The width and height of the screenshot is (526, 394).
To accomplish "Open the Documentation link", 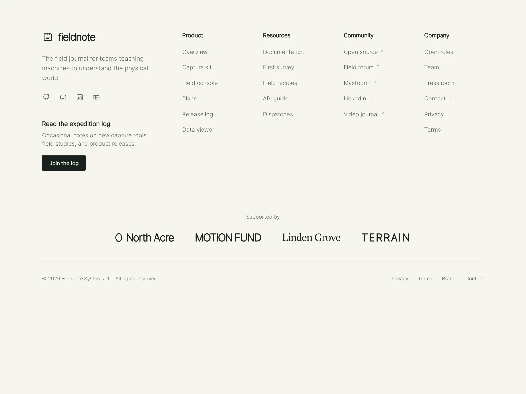I will (x=283, y=52).
